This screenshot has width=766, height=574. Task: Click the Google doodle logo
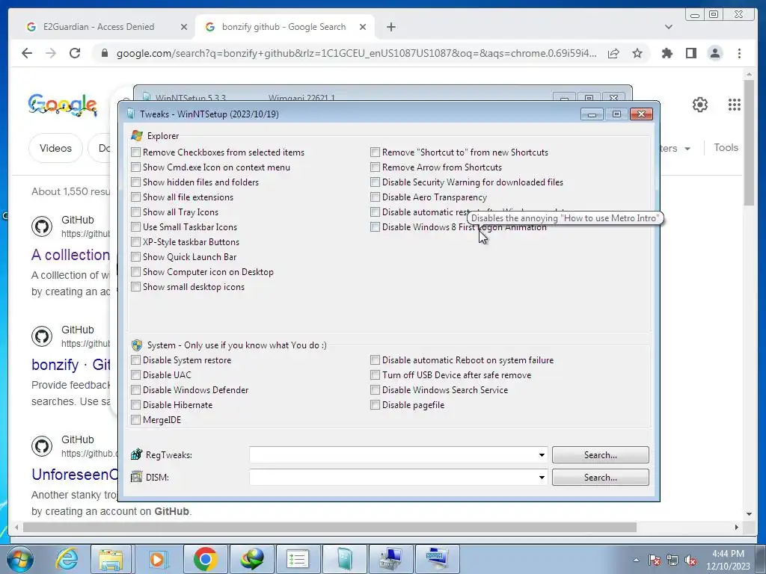click(63, 105)
